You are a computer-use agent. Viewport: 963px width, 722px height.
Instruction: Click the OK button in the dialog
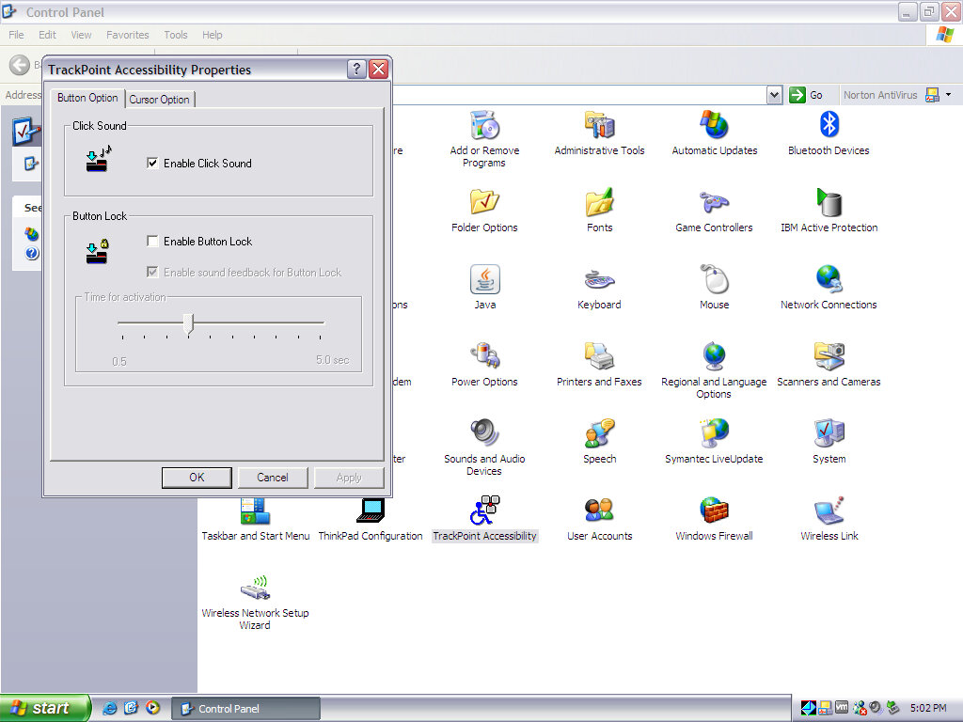tap(197, 478)
